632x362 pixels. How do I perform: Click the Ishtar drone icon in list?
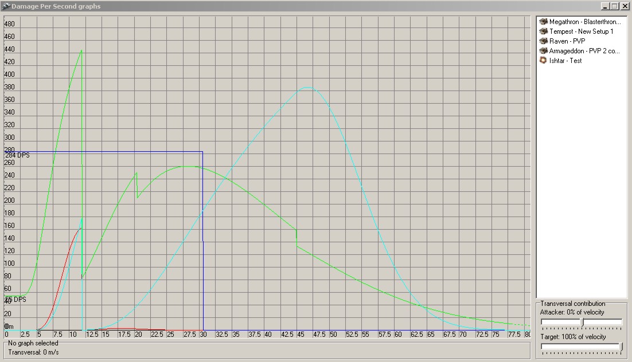coord(543,60)
